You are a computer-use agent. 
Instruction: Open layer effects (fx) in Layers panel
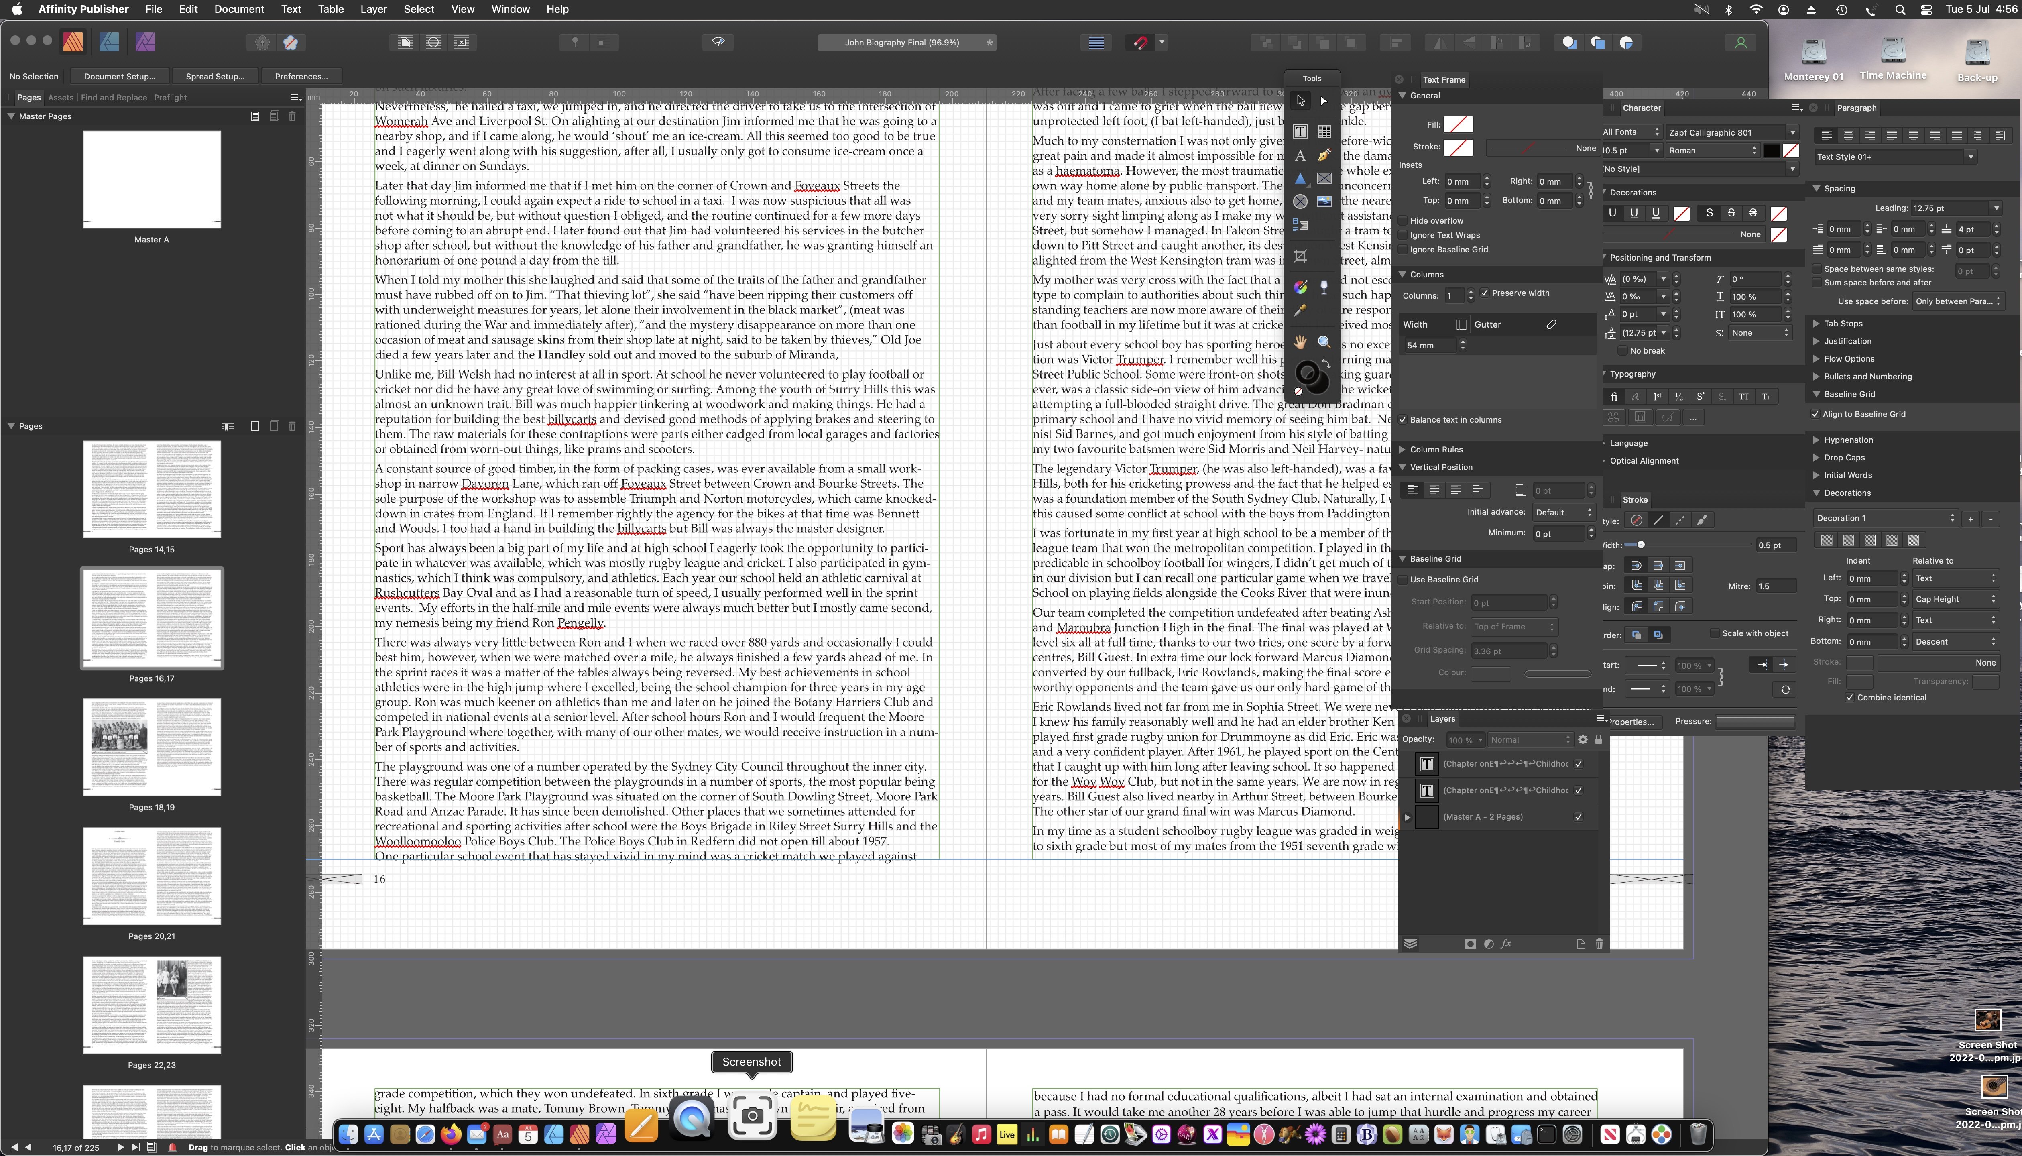point(1506,944)
